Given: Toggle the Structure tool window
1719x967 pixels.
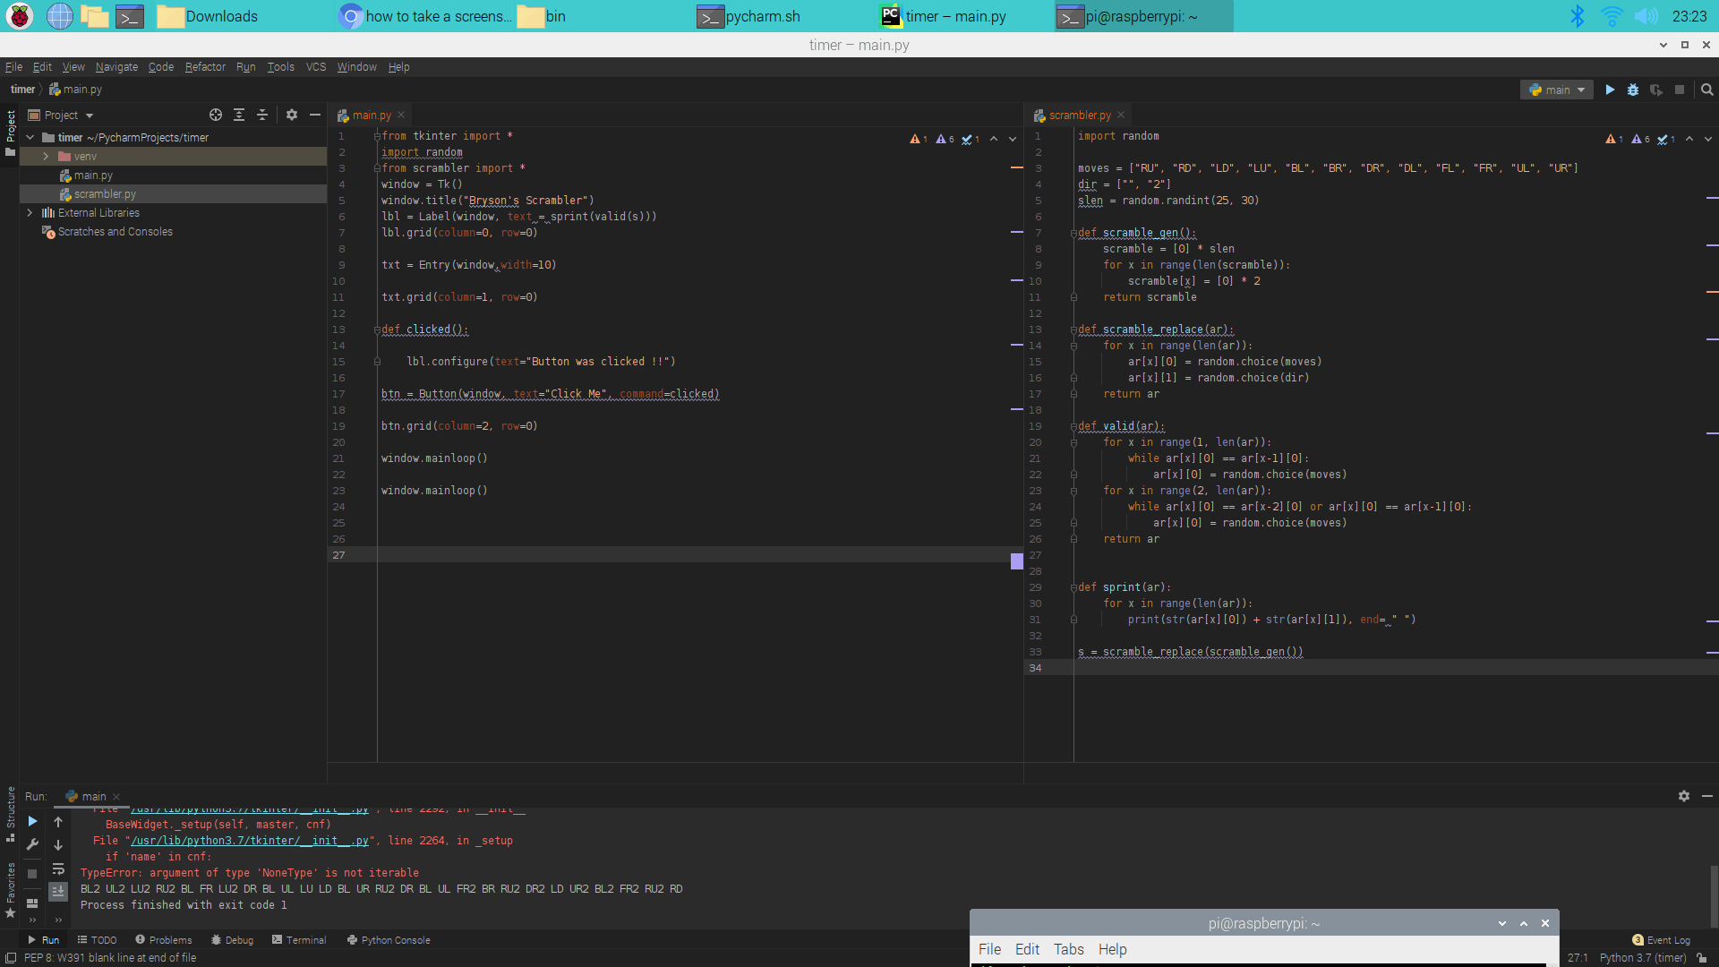Looking at the screenshot, I should (x=10, y=810).
